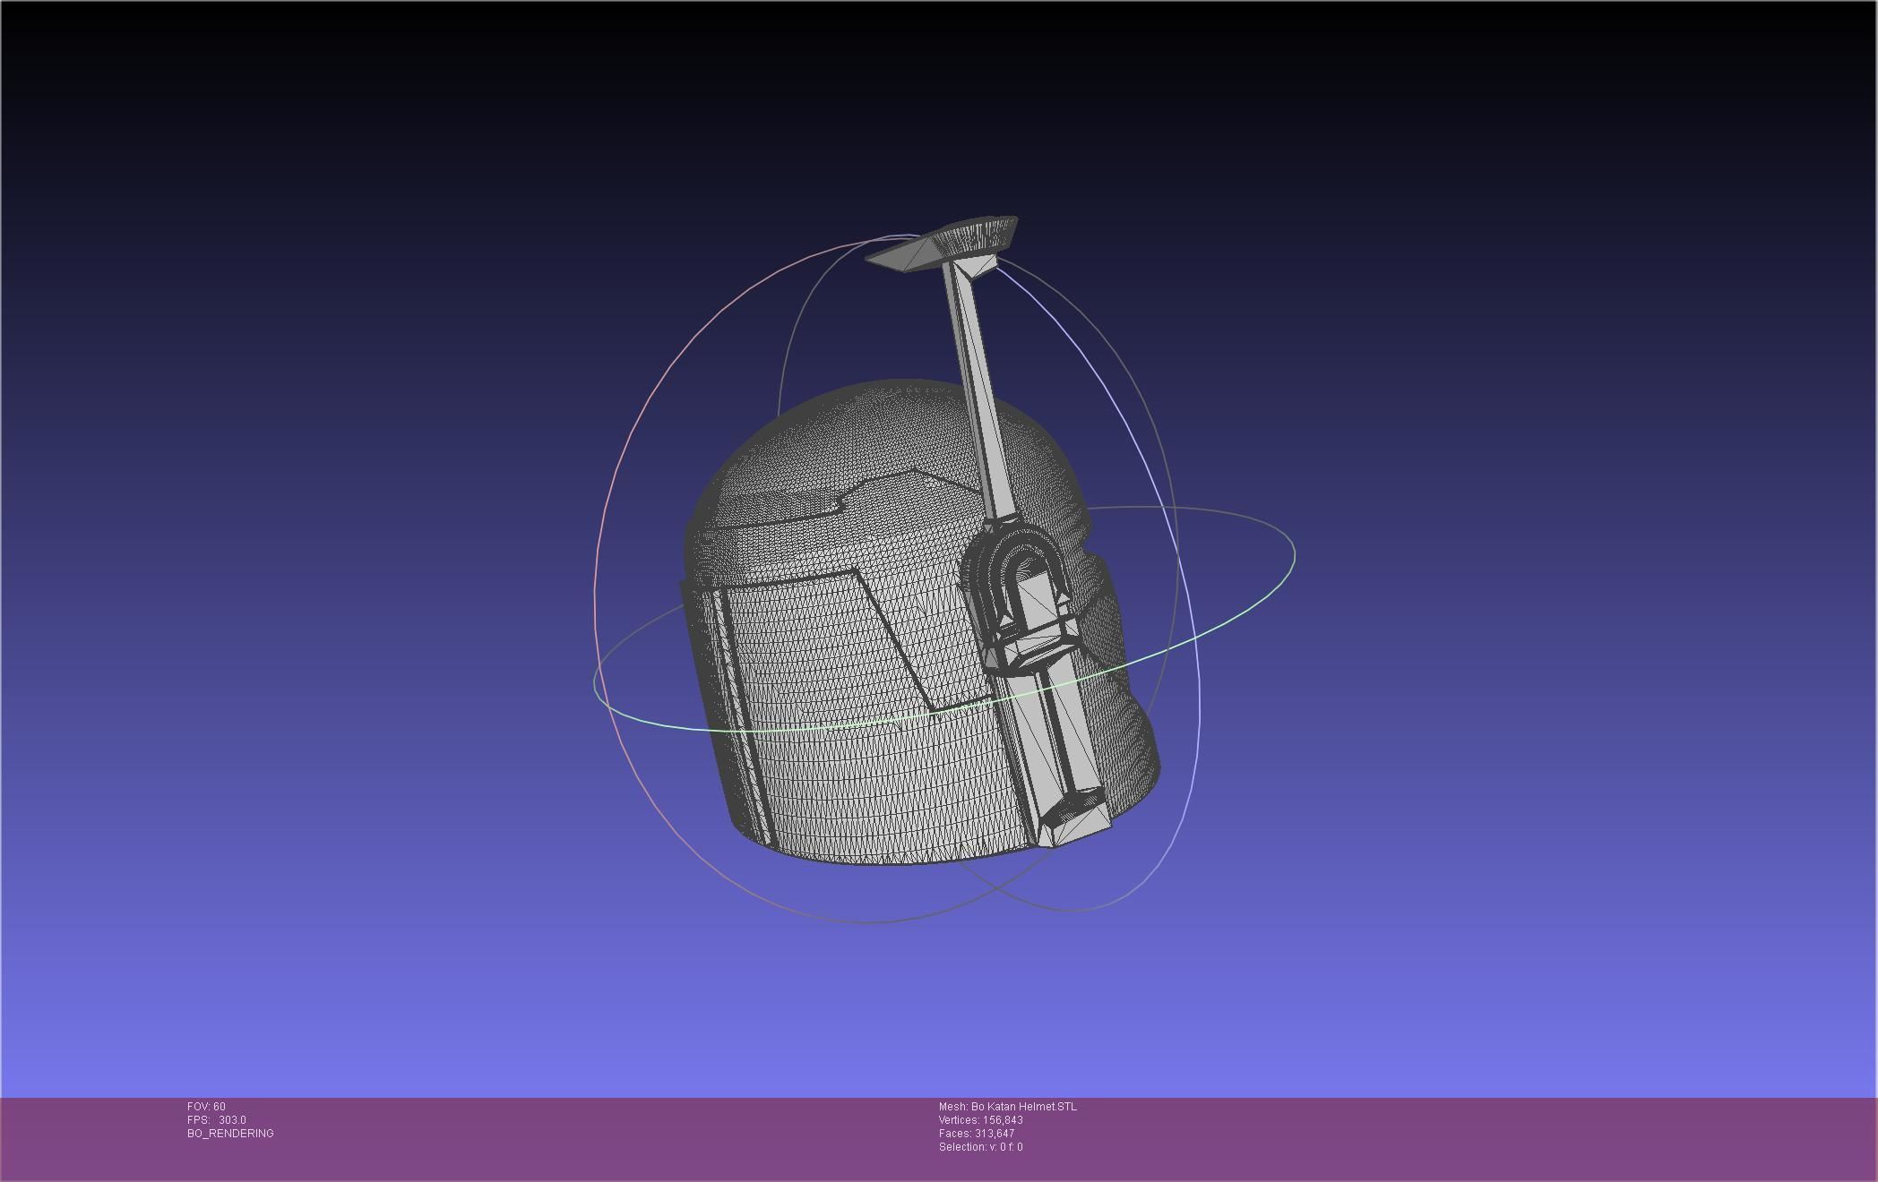Click the 'FPS: 303.0' readout
The height and width of the screenshot is (1182, 1878).
(217, 1120)
